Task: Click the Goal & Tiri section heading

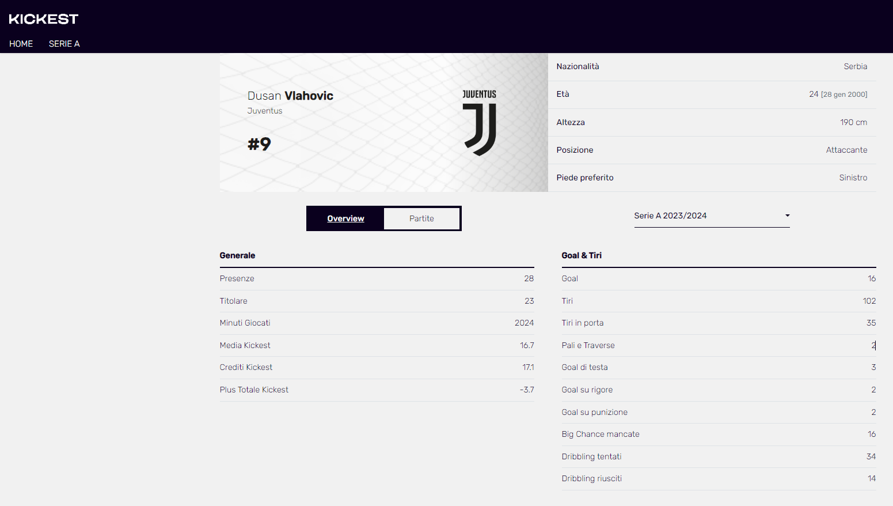Action: (582, 255)
